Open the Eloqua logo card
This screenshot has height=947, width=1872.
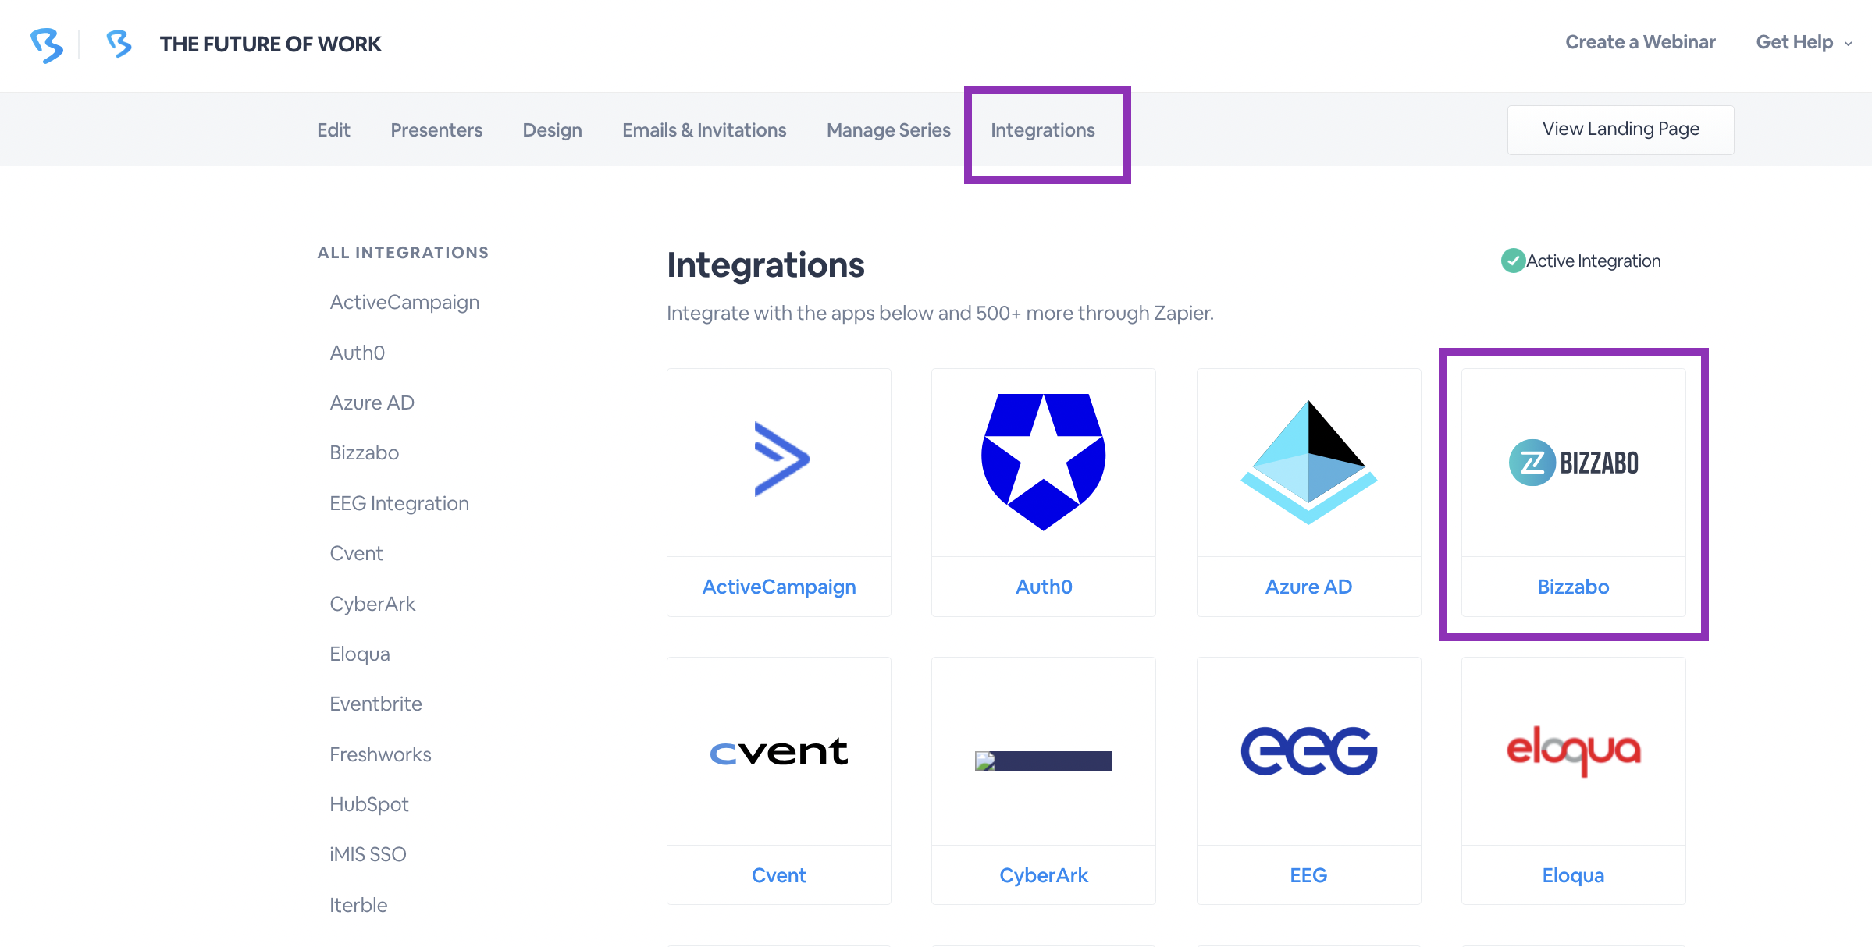point(1573,751)
